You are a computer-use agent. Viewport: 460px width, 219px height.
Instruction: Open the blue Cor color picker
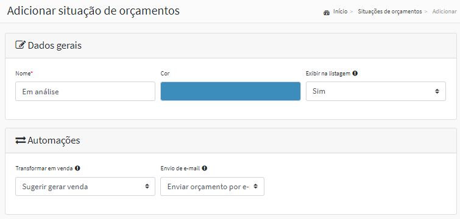[x=230, y=91]
